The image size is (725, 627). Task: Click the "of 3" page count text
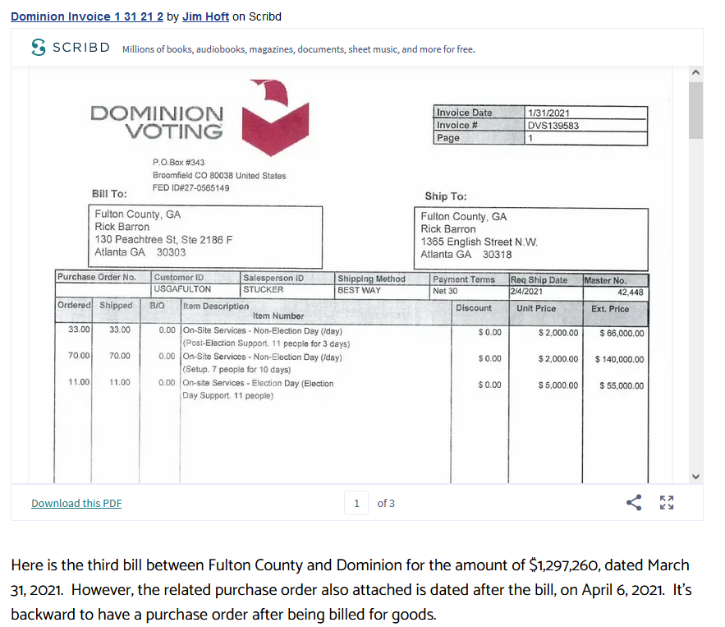pos(386,504)
